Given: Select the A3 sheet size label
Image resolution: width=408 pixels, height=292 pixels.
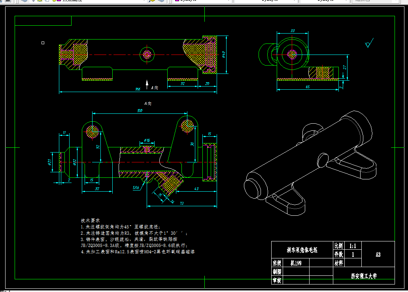Looking at the screenshot, I should coord(378,254).
